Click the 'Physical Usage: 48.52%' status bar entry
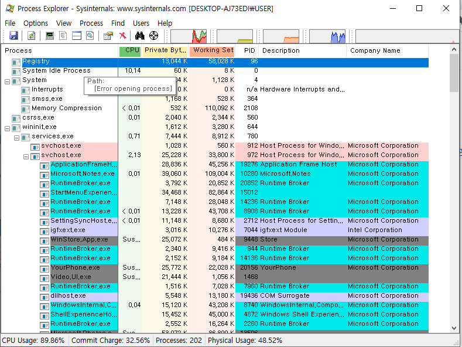Screen dimensions: 462x347 (245, 341)
